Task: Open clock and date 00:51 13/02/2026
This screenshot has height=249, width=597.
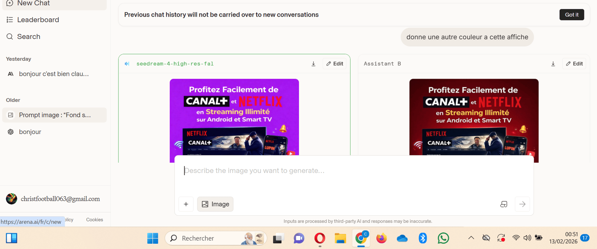Action: (563, 238)
